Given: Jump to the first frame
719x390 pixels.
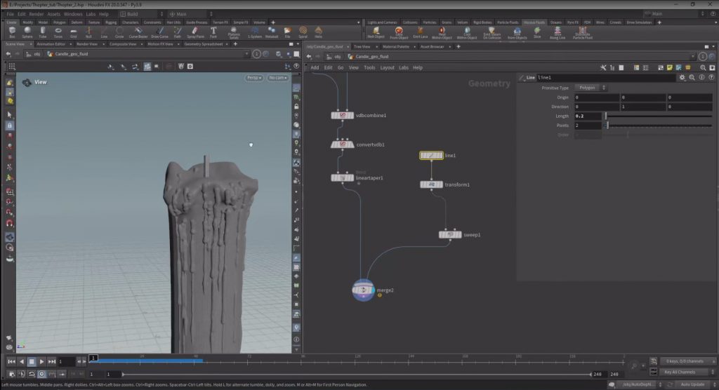Looking at the screenshot, I should click(11, 361).
